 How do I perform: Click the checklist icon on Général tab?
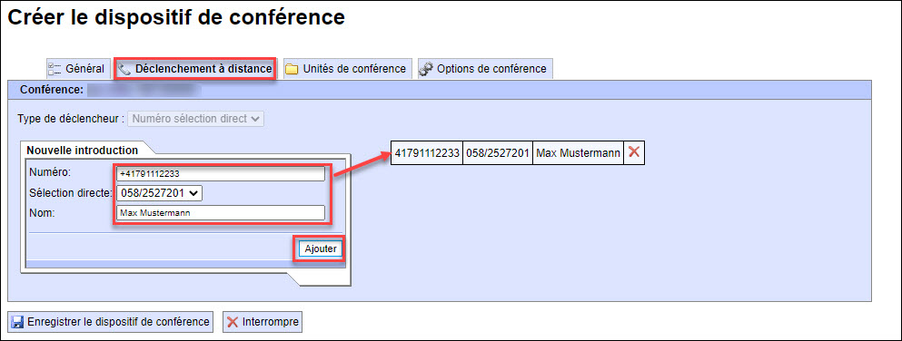pyautogui.click(x=55, y=69)
